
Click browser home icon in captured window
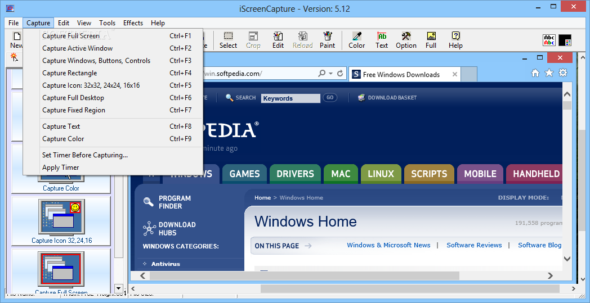click(x=535, y=73)
